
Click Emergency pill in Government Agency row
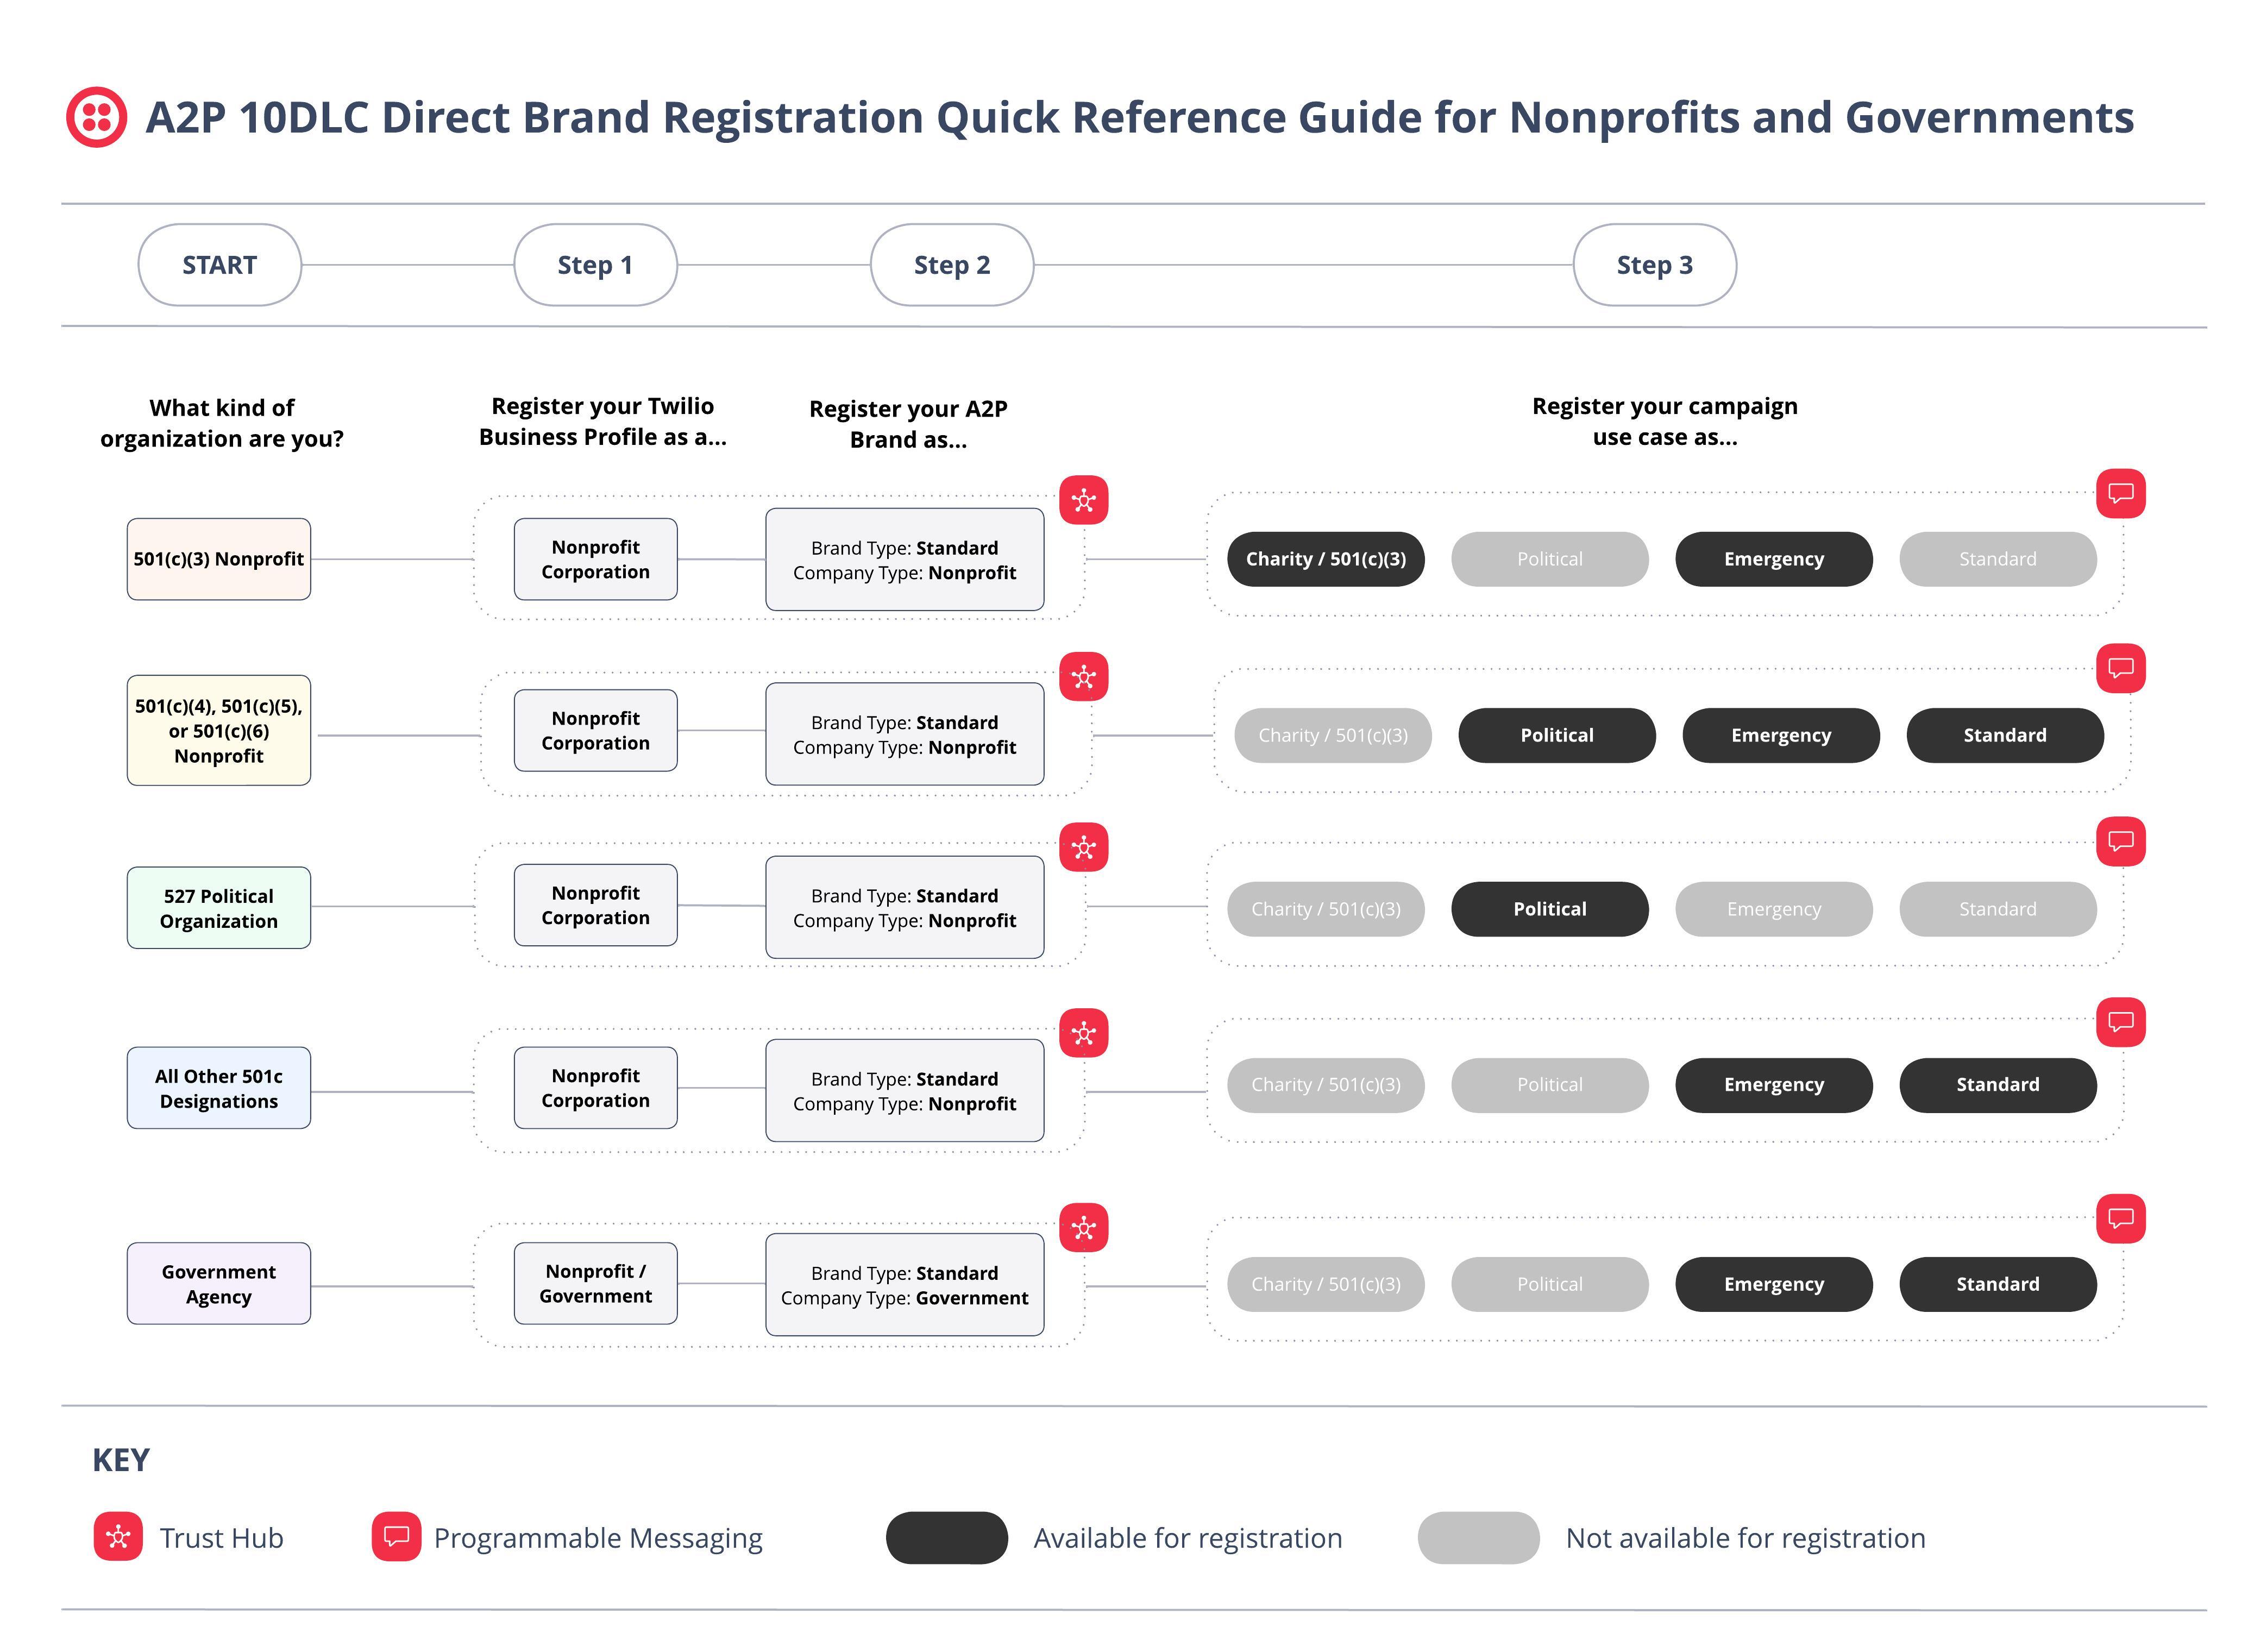coord(1773,1284)
